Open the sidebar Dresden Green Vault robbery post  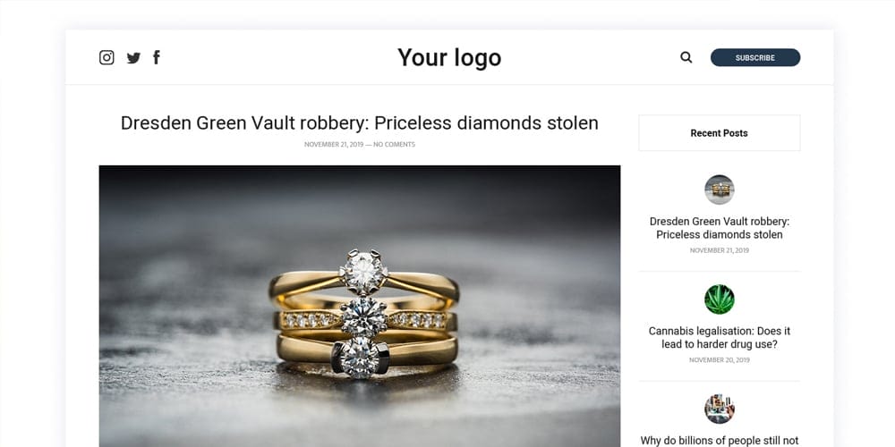point(719,228)
